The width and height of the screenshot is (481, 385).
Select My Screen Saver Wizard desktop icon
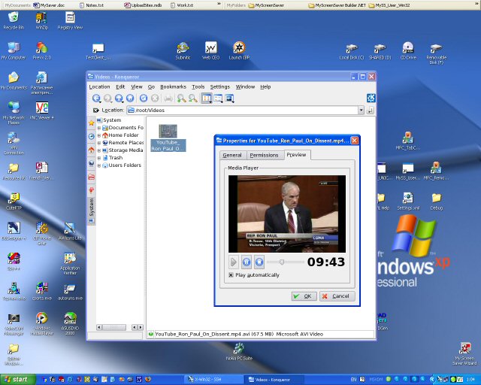click(x=464, y=354)
